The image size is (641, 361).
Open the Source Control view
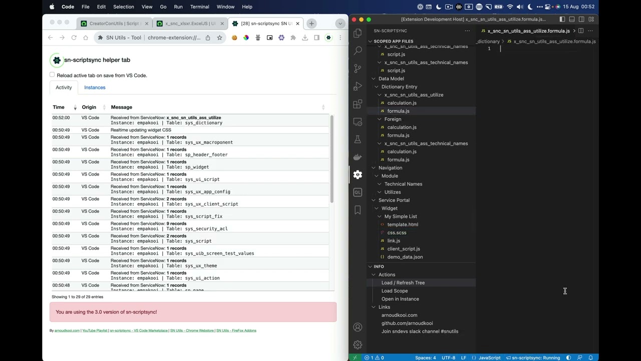[x=358, y=68]
